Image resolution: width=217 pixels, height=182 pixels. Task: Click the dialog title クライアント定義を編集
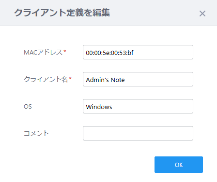point(62,13)
